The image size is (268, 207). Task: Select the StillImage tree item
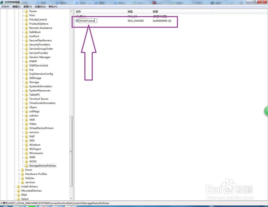[35, 78]
